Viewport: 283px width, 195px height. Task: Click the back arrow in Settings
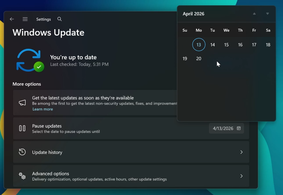pyautogui.click(x=12, y=19)
